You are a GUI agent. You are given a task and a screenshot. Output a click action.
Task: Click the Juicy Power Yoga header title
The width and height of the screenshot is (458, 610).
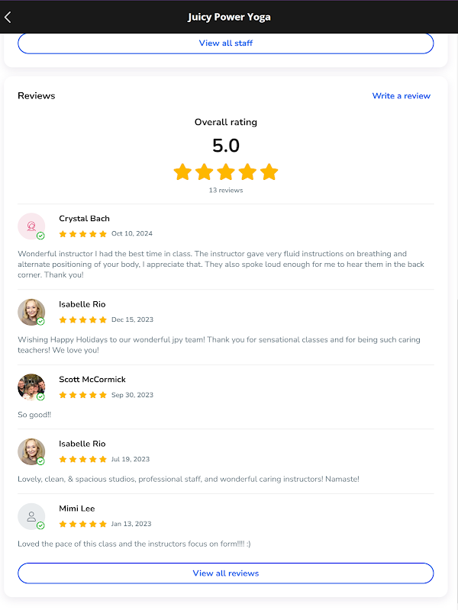pos(229,17)
